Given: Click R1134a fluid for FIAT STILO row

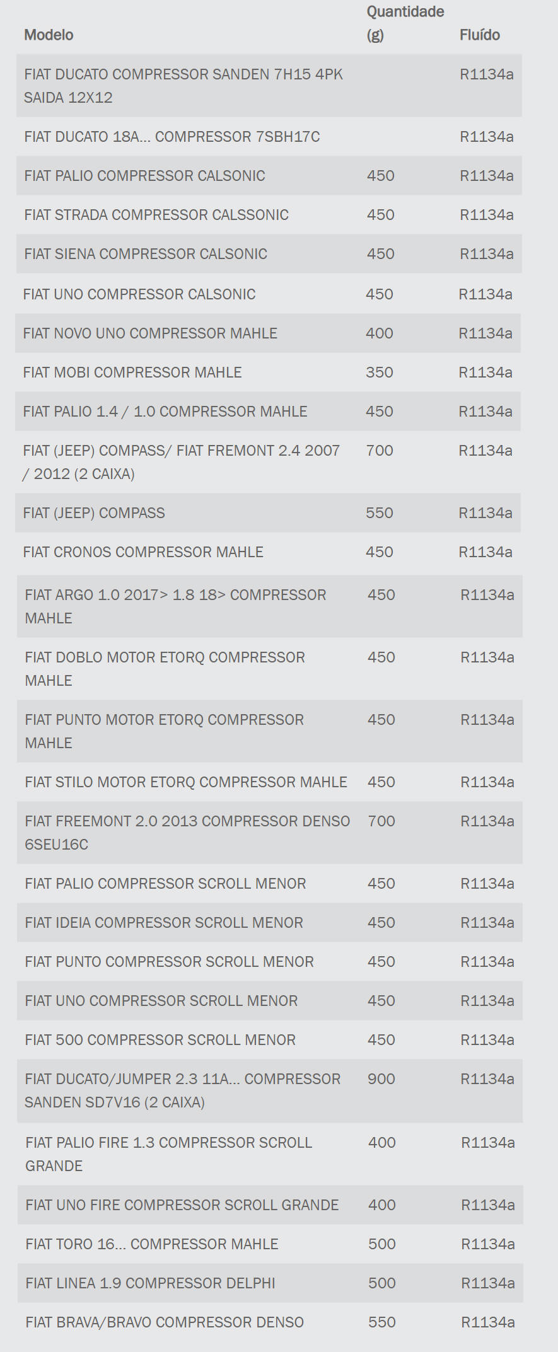Looking at the screenshot, I should click(x=487, y=782).
